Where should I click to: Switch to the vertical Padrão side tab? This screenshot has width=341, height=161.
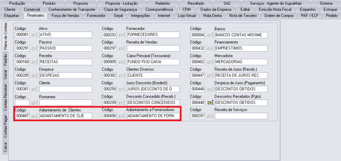pos(6,60)
